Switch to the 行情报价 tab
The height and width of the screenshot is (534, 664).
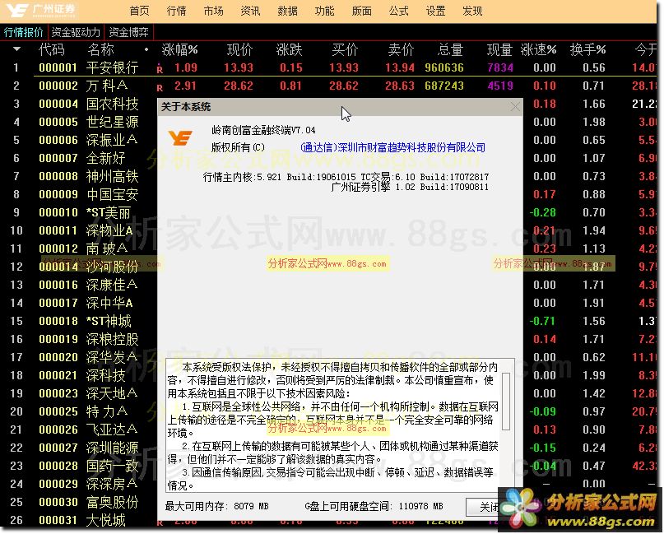click(24, 32)
